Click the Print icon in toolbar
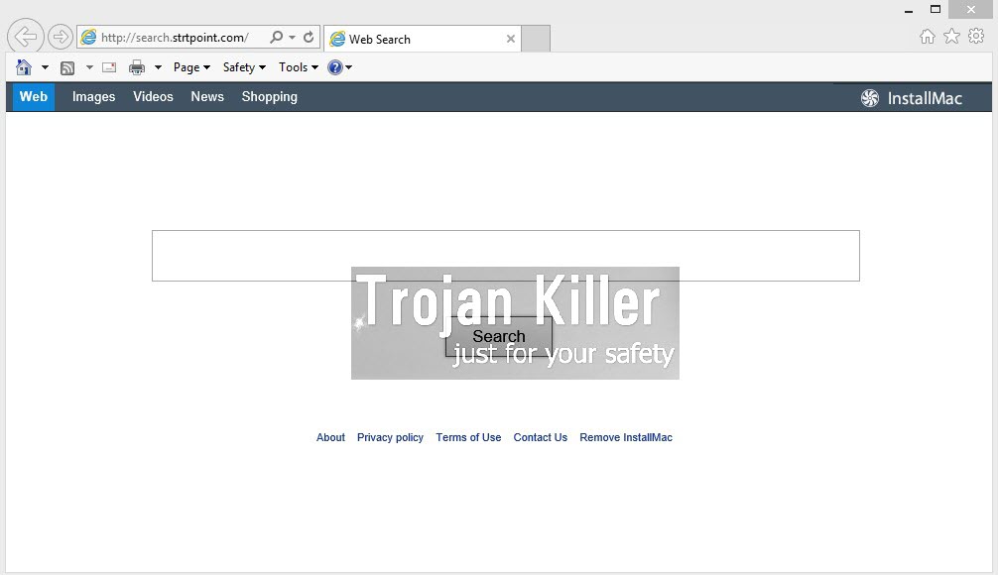 (137, 67)
